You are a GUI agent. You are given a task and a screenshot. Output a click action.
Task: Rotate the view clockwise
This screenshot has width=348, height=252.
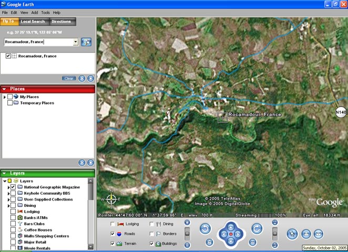[257, 228]
